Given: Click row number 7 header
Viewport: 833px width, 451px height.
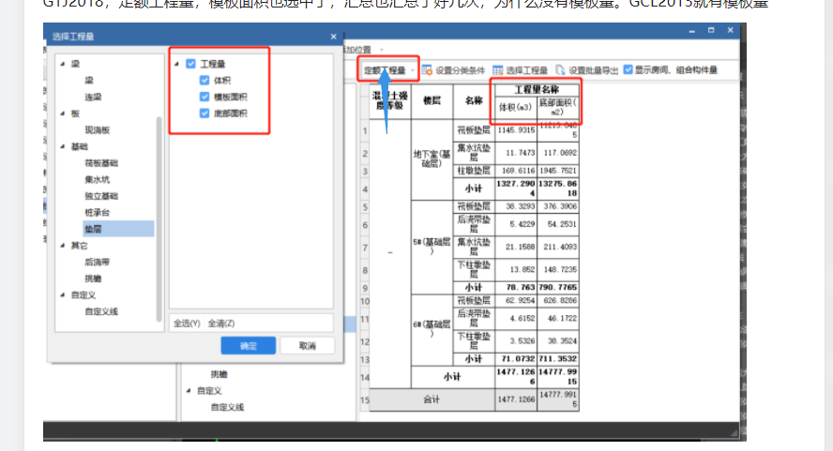Looking at the screenshot, I should click(364, 248).
